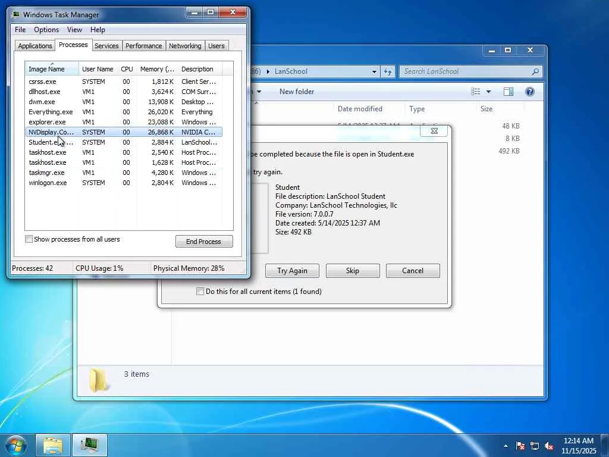This screenshot has height=457, width=609.
Task: Select taskmgr.exe process row
Action: tap(124, 173)
